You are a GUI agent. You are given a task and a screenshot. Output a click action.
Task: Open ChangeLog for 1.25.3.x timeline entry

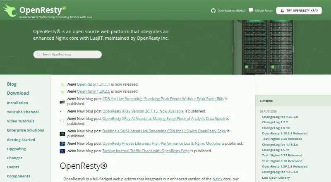(x=280, y=117)
